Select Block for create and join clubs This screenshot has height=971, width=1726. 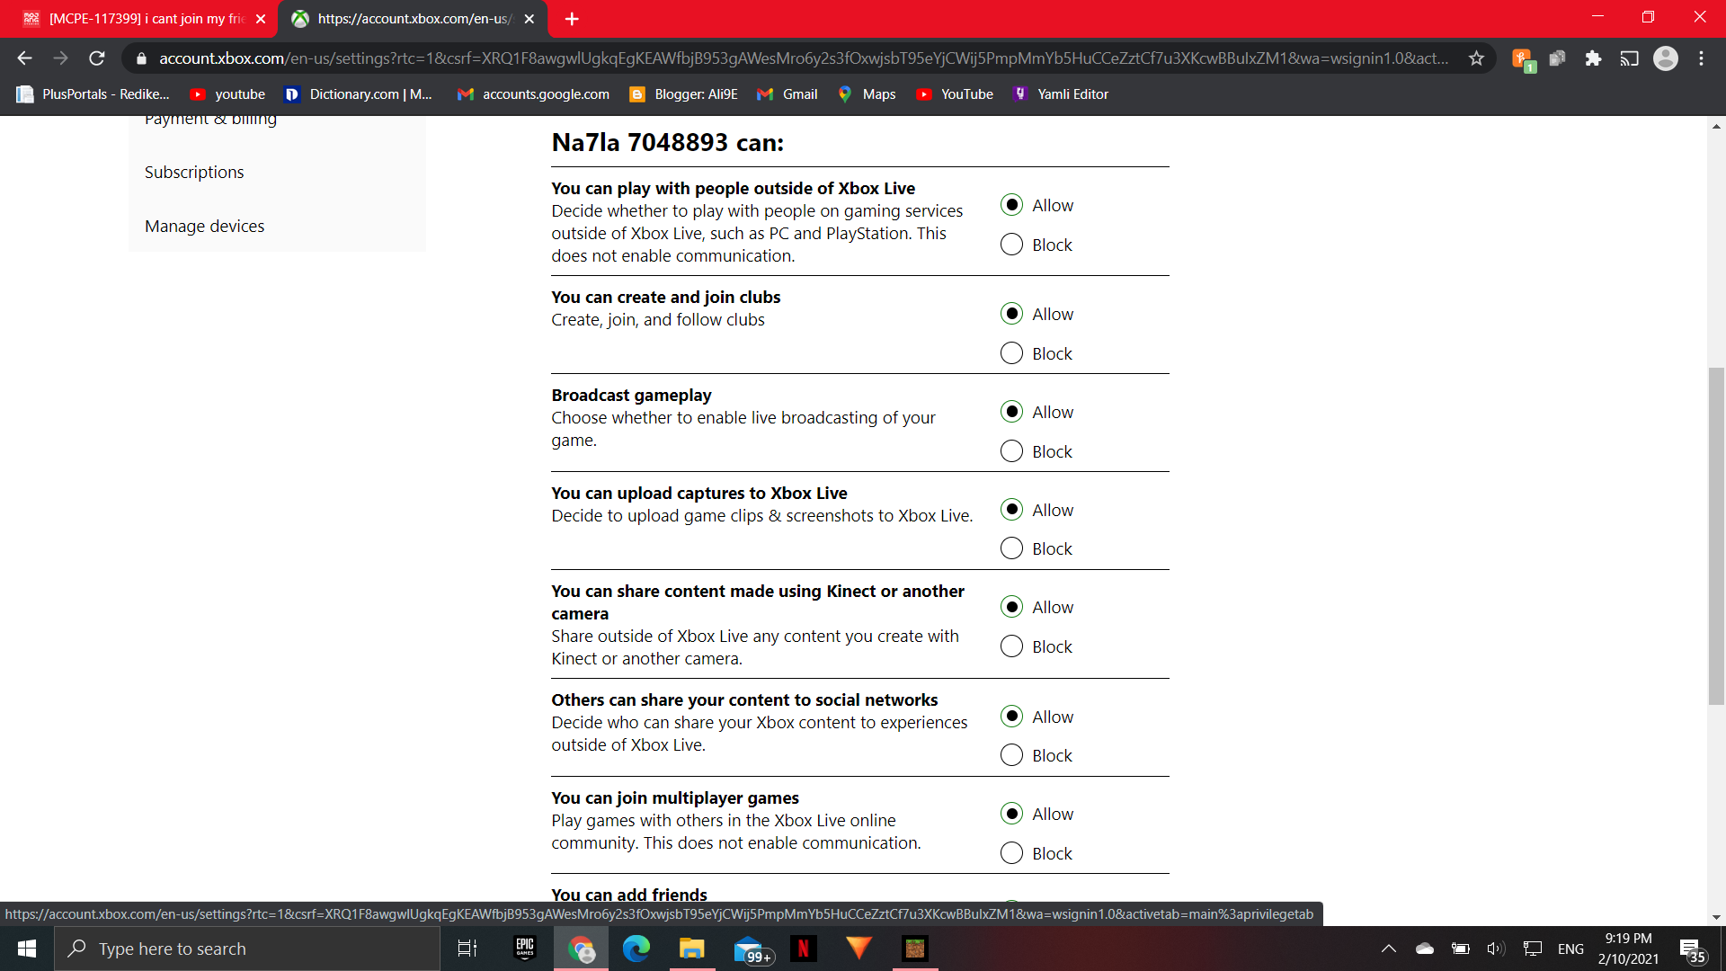[1011, 353]
